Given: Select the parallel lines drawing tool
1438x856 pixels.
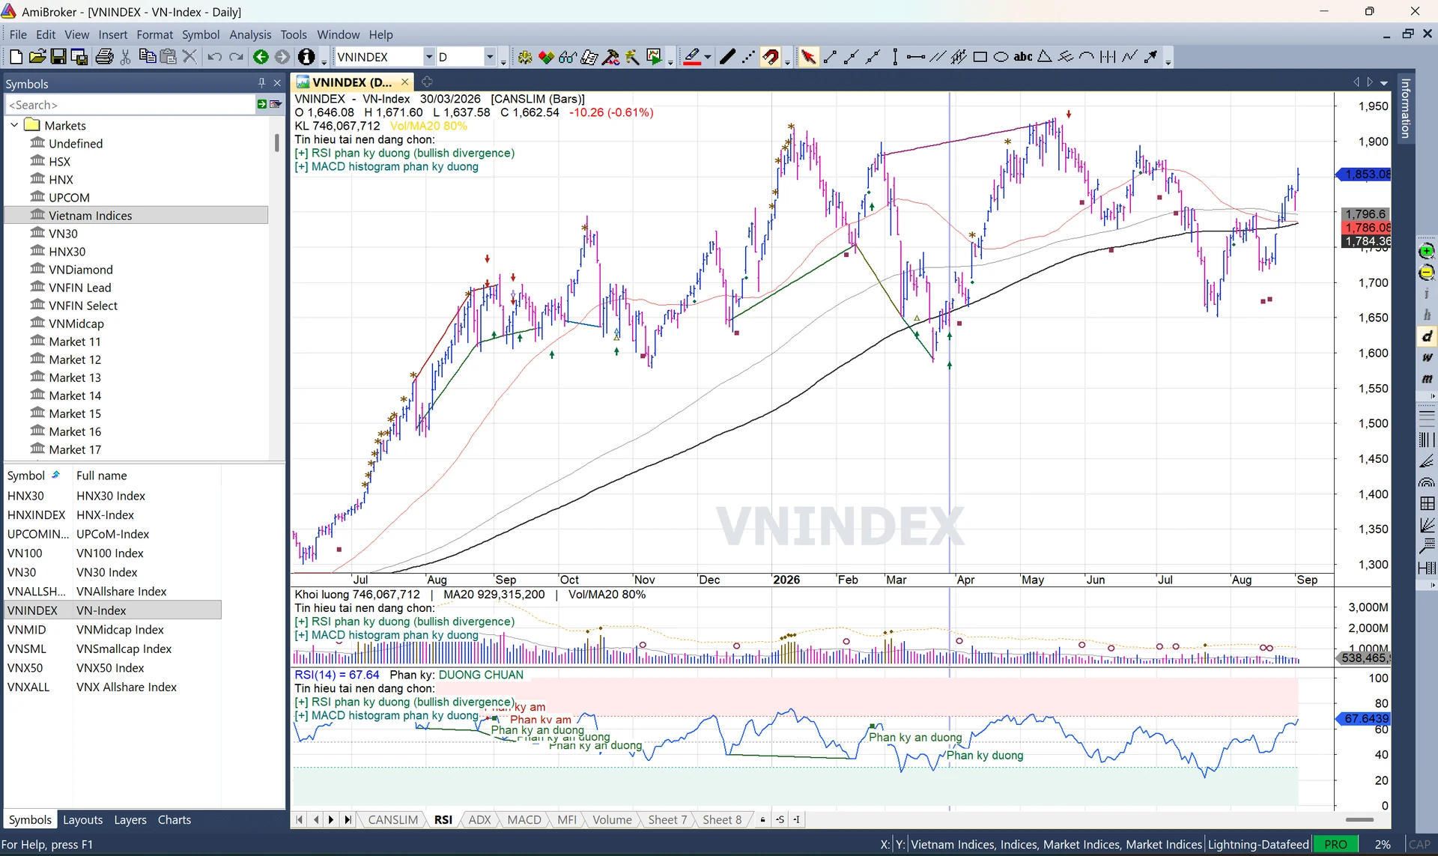Looking at the screenshot, I should (x=937, y=57).
